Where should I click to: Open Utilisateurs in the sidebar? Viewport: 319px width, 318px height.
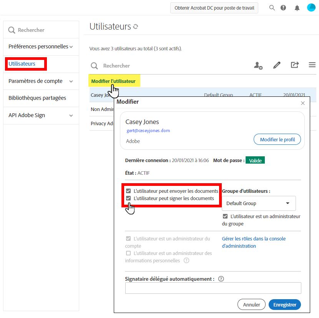click(22, 64)
